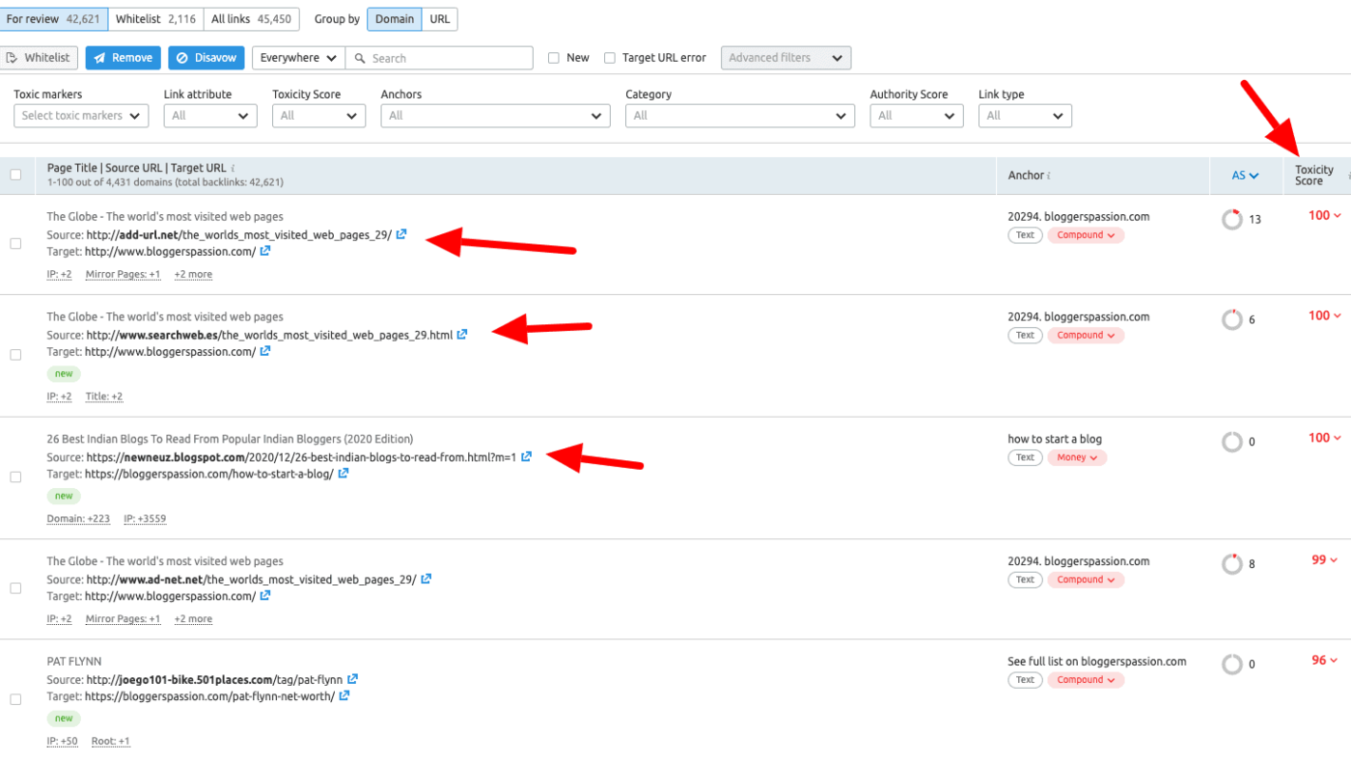The image size is (1351, 761).
Task: Open external link icon for add-url.net source
Action: [401, 234]
